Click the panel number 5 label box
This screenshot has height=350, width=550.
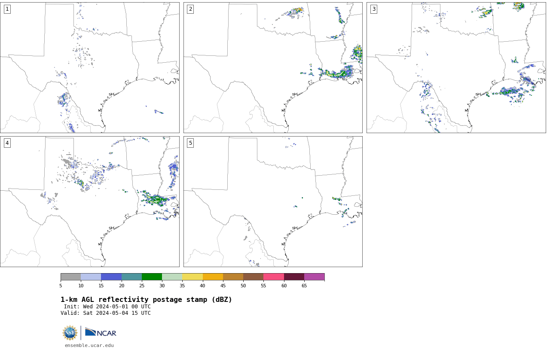pyautogui.click(x=190, y=143)
